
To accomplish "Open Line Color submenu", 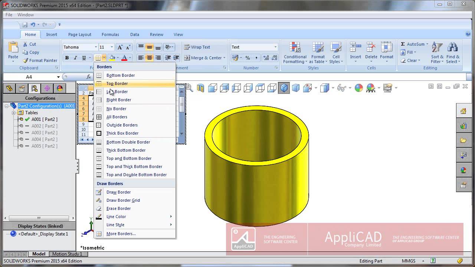I will click(x=135, y=217).
